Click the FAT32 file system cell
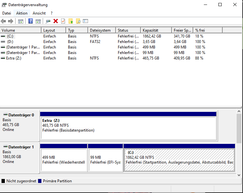Viewport: 243px width, 193px height. (95, 42)
